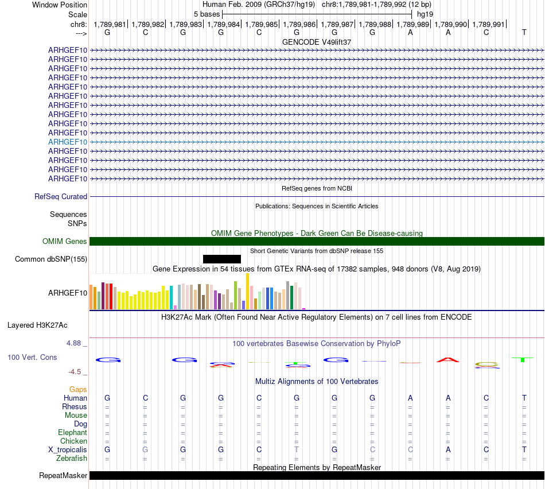Click the black RepeatMasker element bar
Screen dimensions: 545x489
tap(317, 475)
